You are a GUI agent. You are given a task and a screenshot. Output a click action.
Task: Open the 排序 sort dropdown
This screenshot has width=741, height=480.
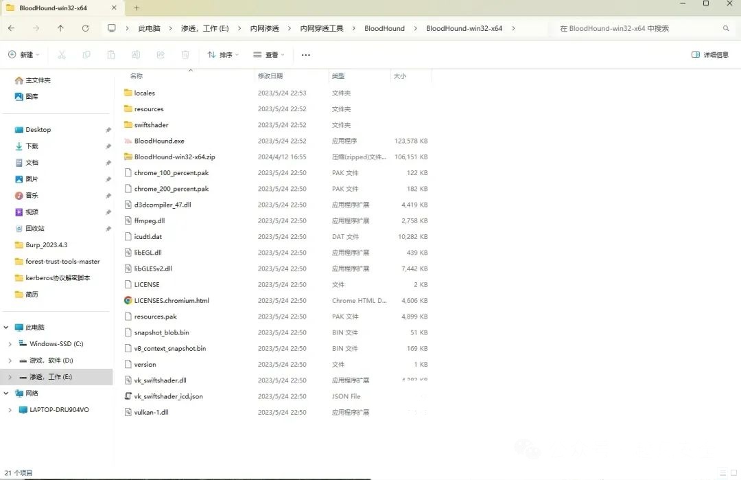point(223,55)
